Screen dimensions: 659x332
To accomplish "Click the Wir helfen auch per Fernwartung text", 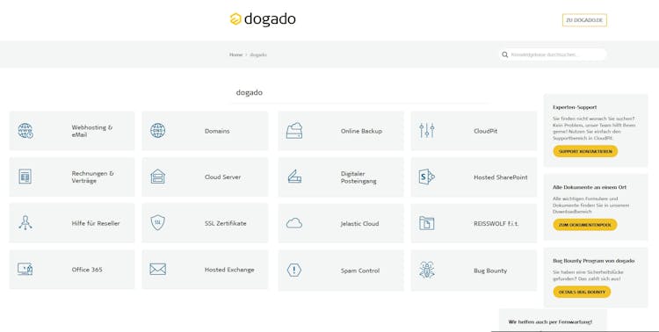I will point(550,321).
